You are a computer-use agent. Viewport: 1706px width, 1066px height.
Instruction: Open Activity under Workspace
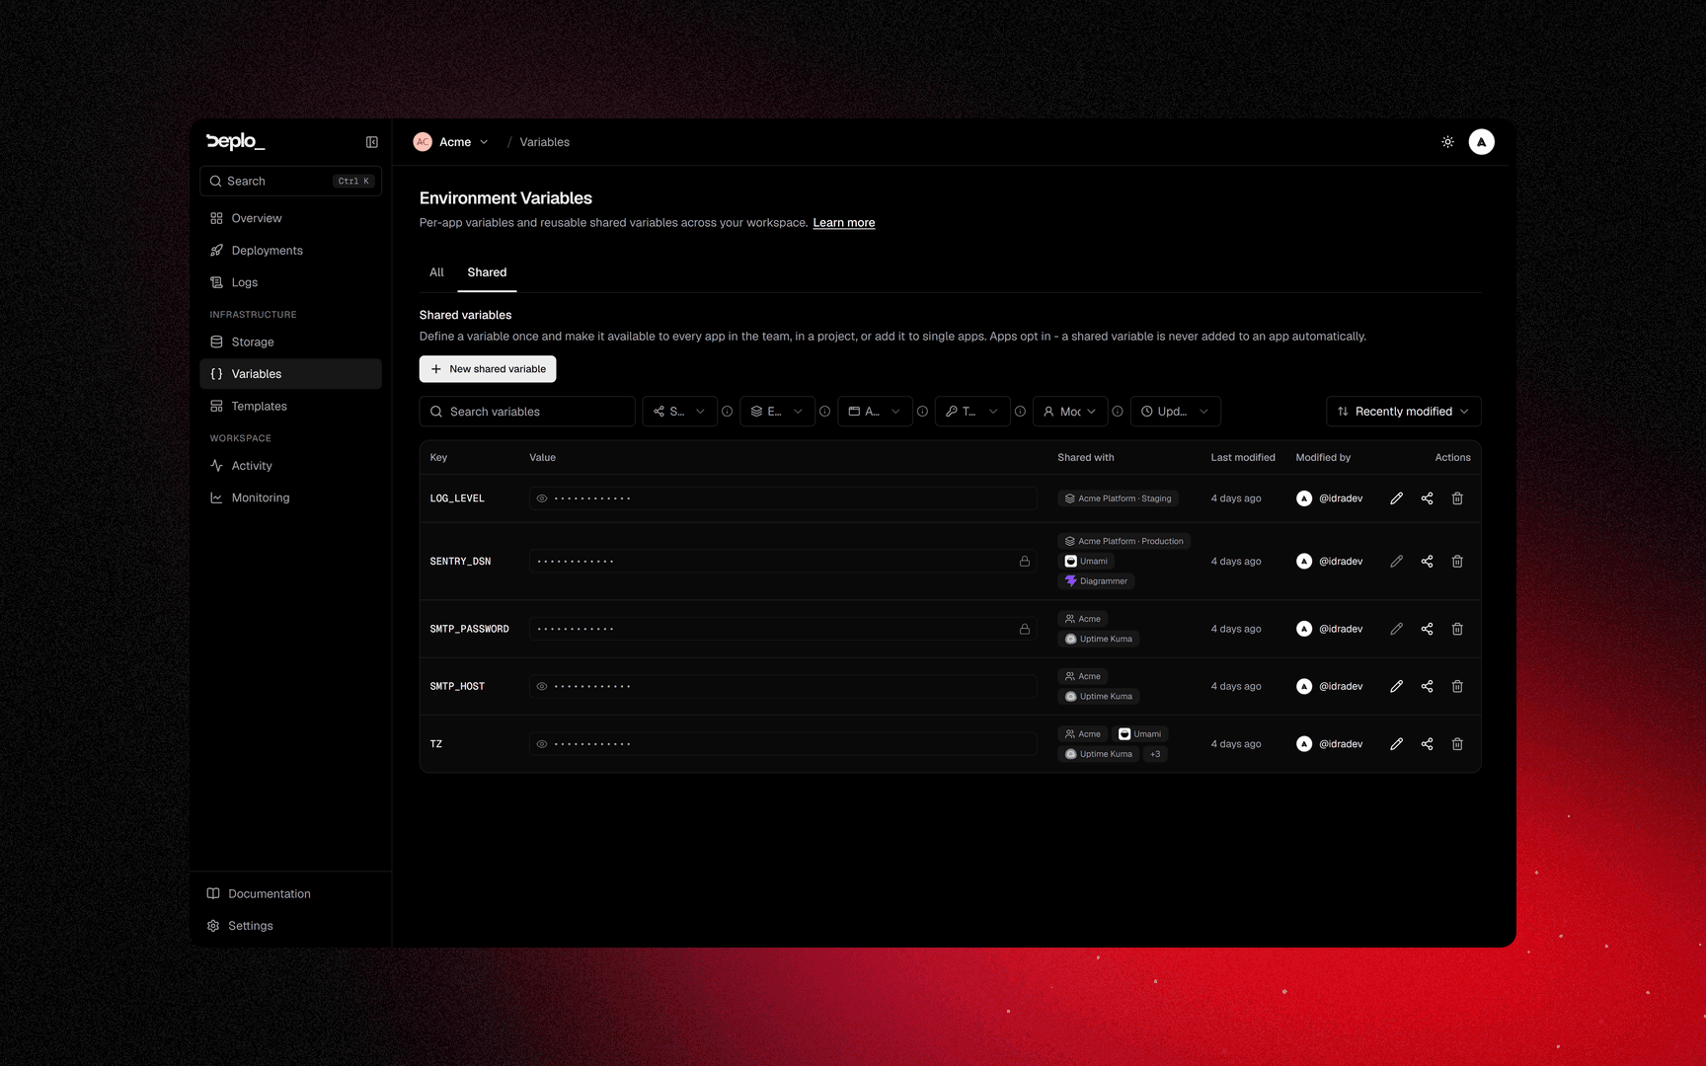pyautogui.click(x=290, y=466)
